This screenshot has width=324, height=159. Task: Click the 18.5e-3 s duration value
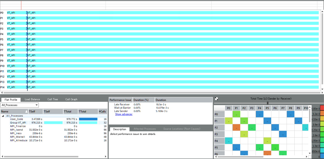(161, 104)
